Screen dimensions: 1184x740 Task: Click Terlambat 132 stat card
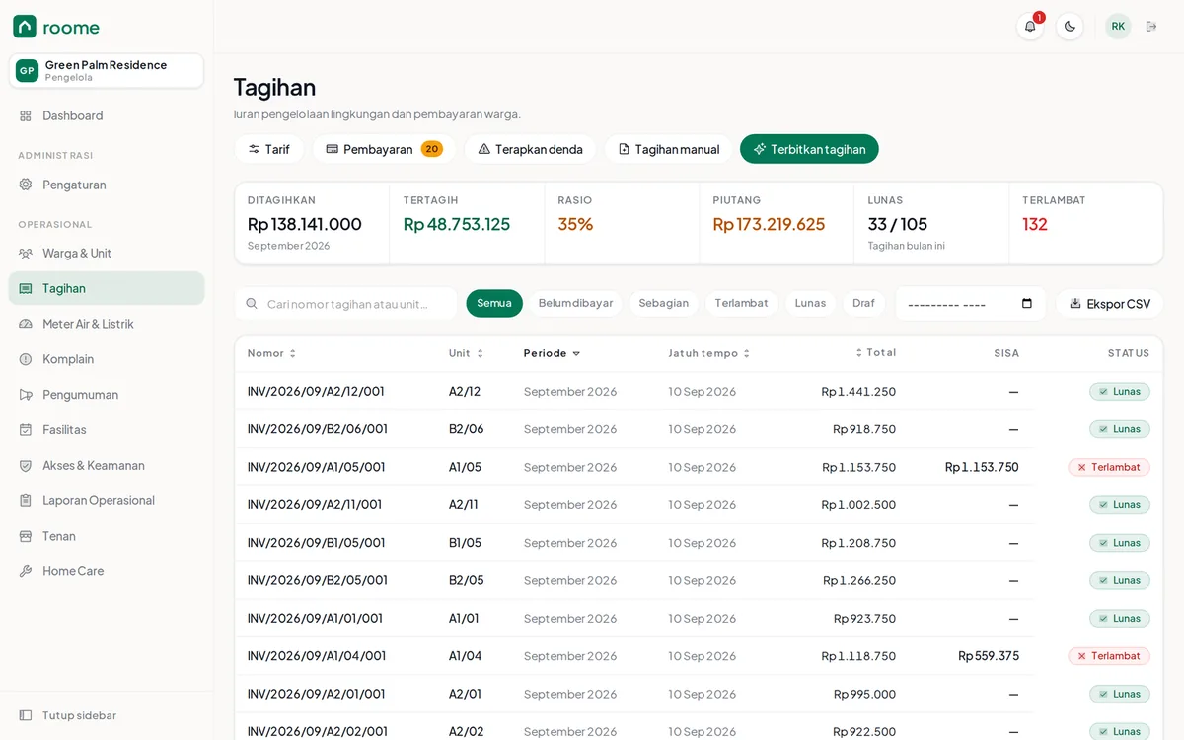[1086, 223]
